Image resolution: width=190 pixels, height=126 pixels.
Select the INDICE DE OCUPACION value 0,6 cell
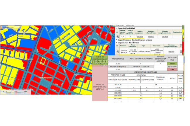coord(141,69)
